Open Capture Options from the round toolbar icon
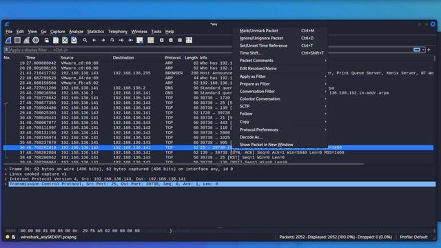Image resolution: width=441 pixels, height=248 pixels. coord(35,40)
